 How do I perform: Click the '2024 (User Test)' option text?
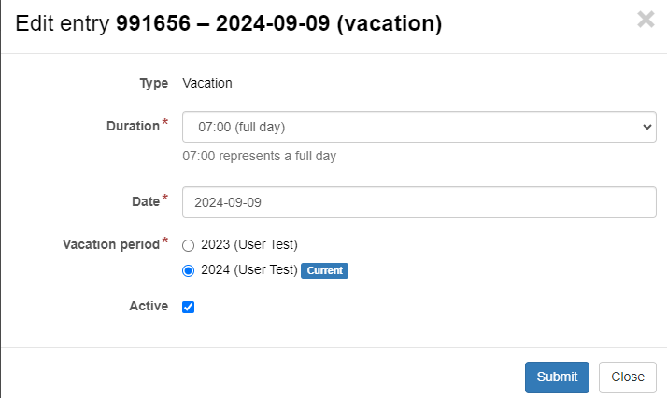pos(248,270)
